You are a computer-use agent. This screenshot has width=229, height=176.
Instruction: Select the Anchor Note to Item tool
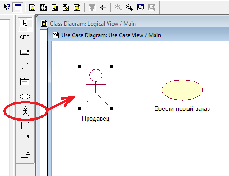[25, 67]
